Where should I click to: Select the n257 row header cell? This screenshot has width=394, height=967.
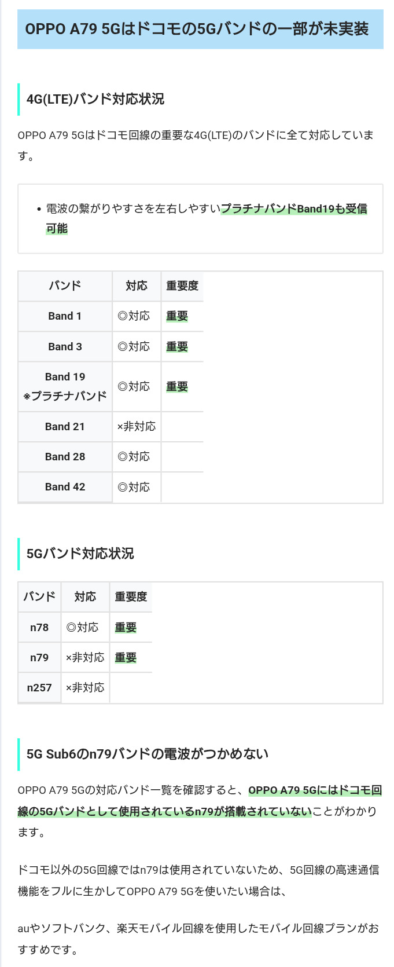[x=39, y=688]
